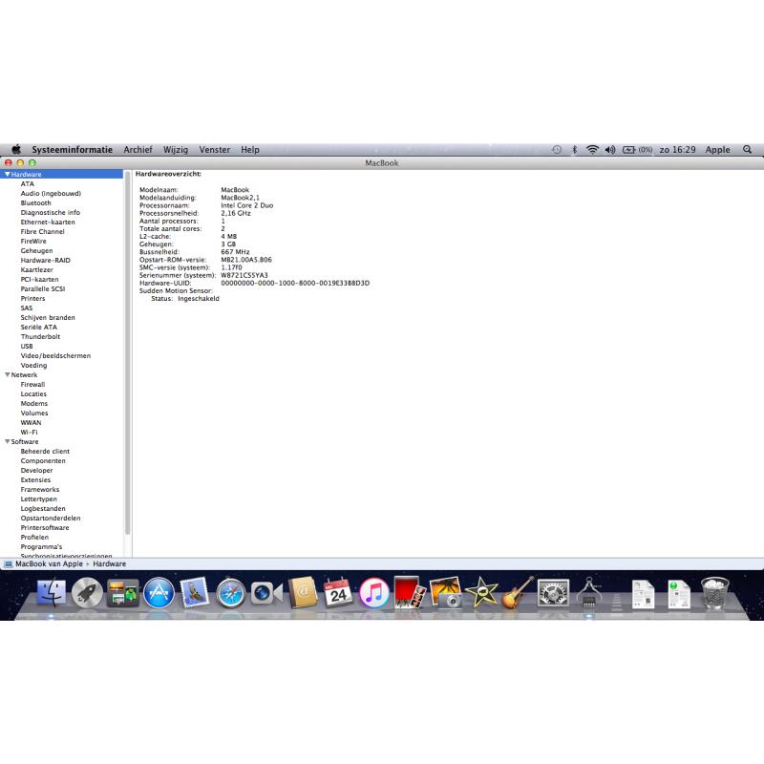Viewport: 764px width, 764px height.
Task: Open System Preferences gear icon
Action: [x=553, y=593]
